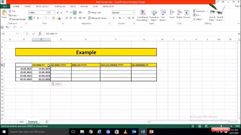241x135 pixels.
Task: Add a new sheet with plus icon
Action: (47, 121)
